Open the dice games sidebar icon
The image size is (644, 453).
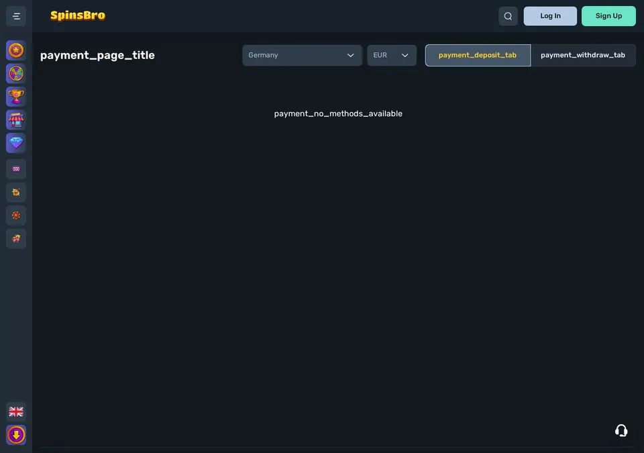(x=16, y=238)
